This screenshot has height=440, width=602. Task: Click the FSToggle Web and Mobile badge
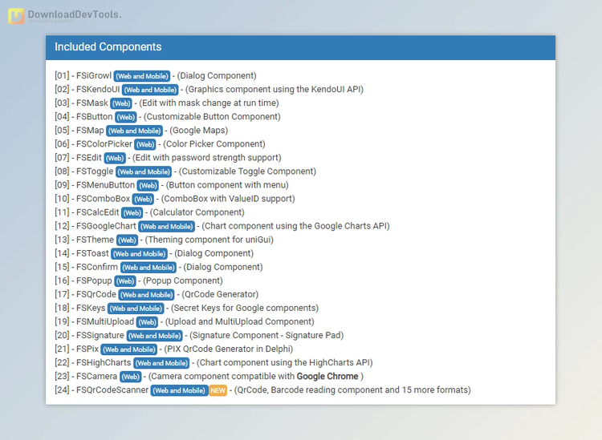click(x=144, y=172)
